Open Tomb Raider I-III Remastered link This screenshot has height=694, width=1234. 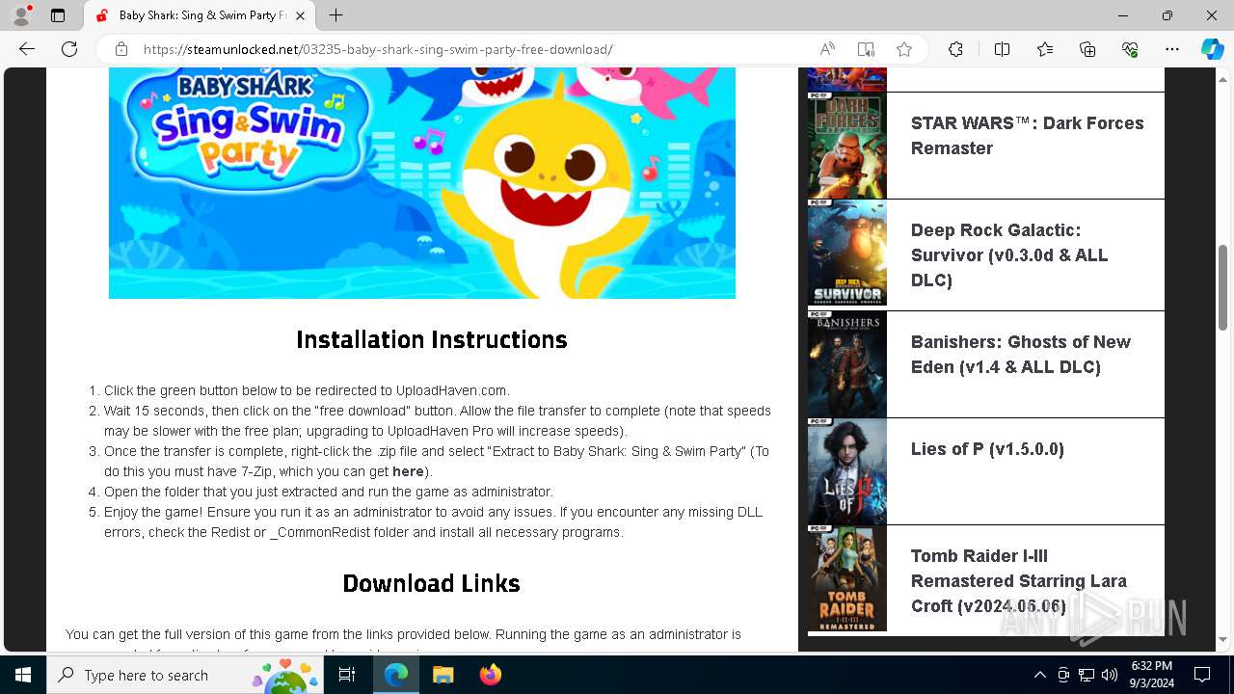1018,581
